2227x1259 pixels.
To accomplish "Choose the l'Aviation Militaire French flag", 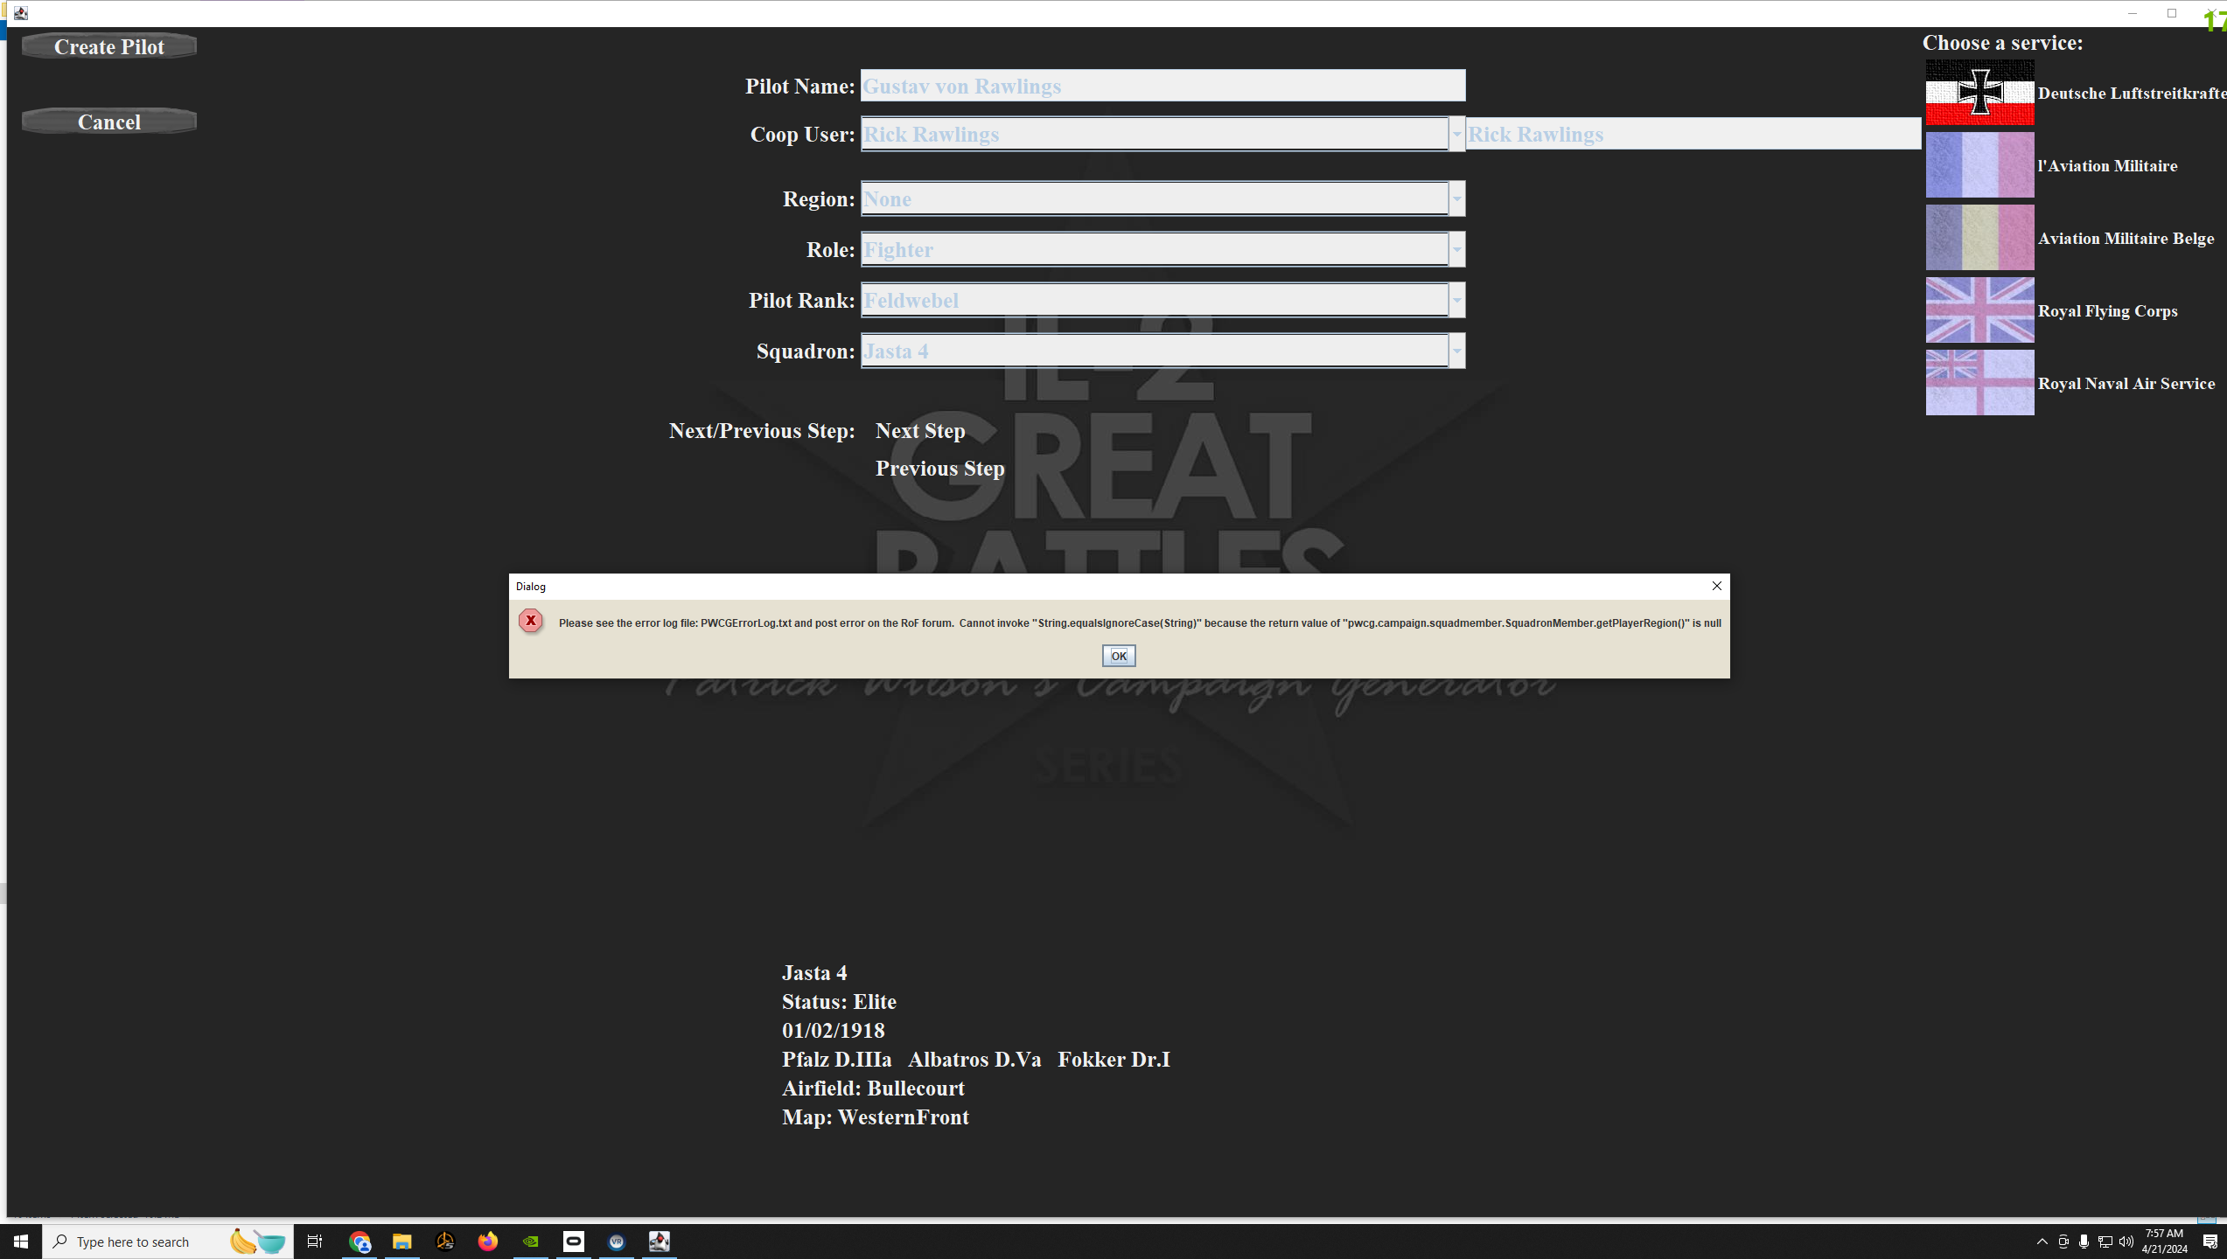I will (x=1979, y=165).
